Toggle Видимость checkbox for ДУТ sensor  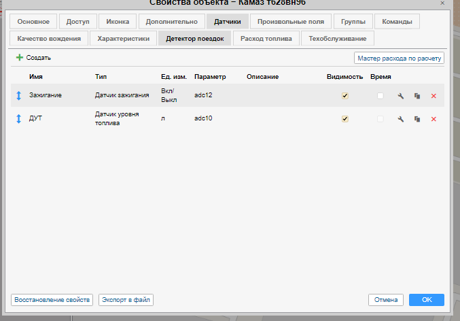(345, 119)
